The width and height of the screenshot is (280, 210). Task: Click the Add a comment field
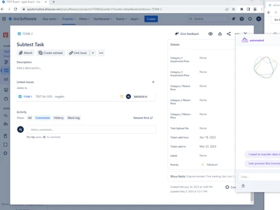[91, 129]
